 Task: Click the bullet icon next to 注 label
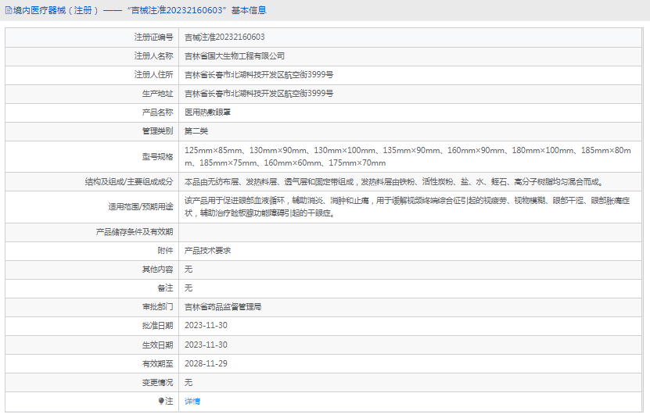click(x=162, y=402)
